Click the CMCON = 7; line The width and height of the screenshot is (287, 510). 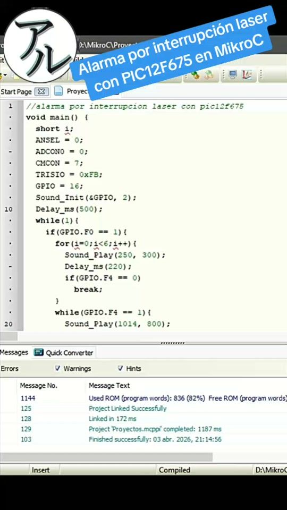tap(60, 163)
